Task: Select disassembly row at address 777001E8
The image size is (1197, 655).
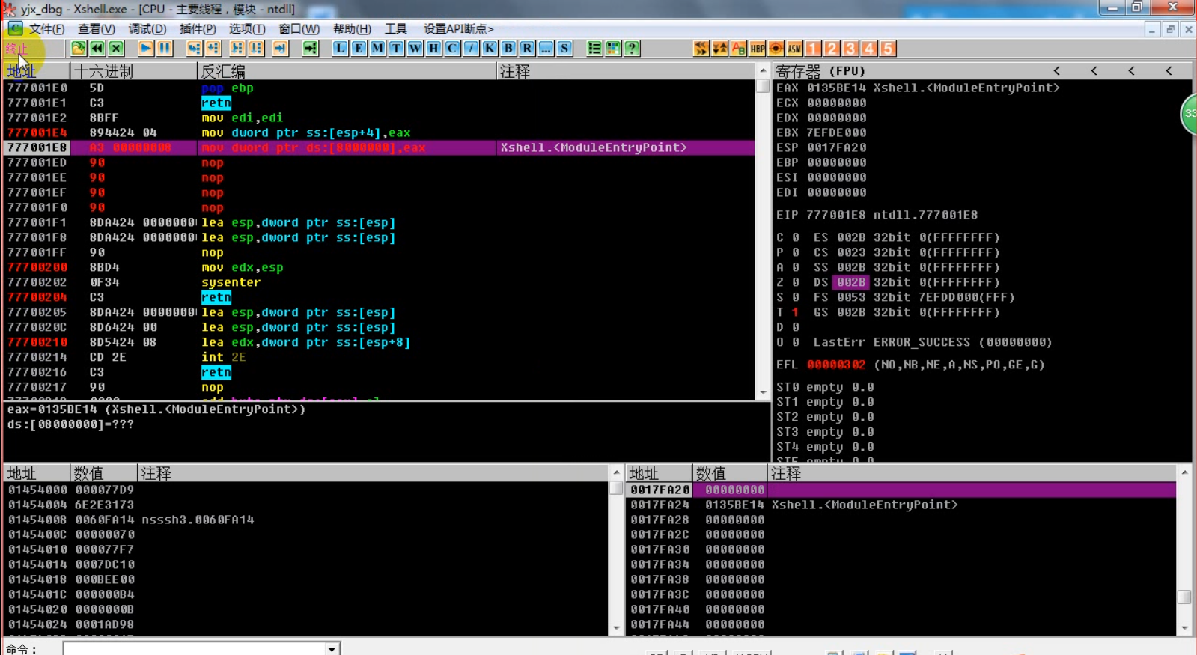Action: [379, 147]
